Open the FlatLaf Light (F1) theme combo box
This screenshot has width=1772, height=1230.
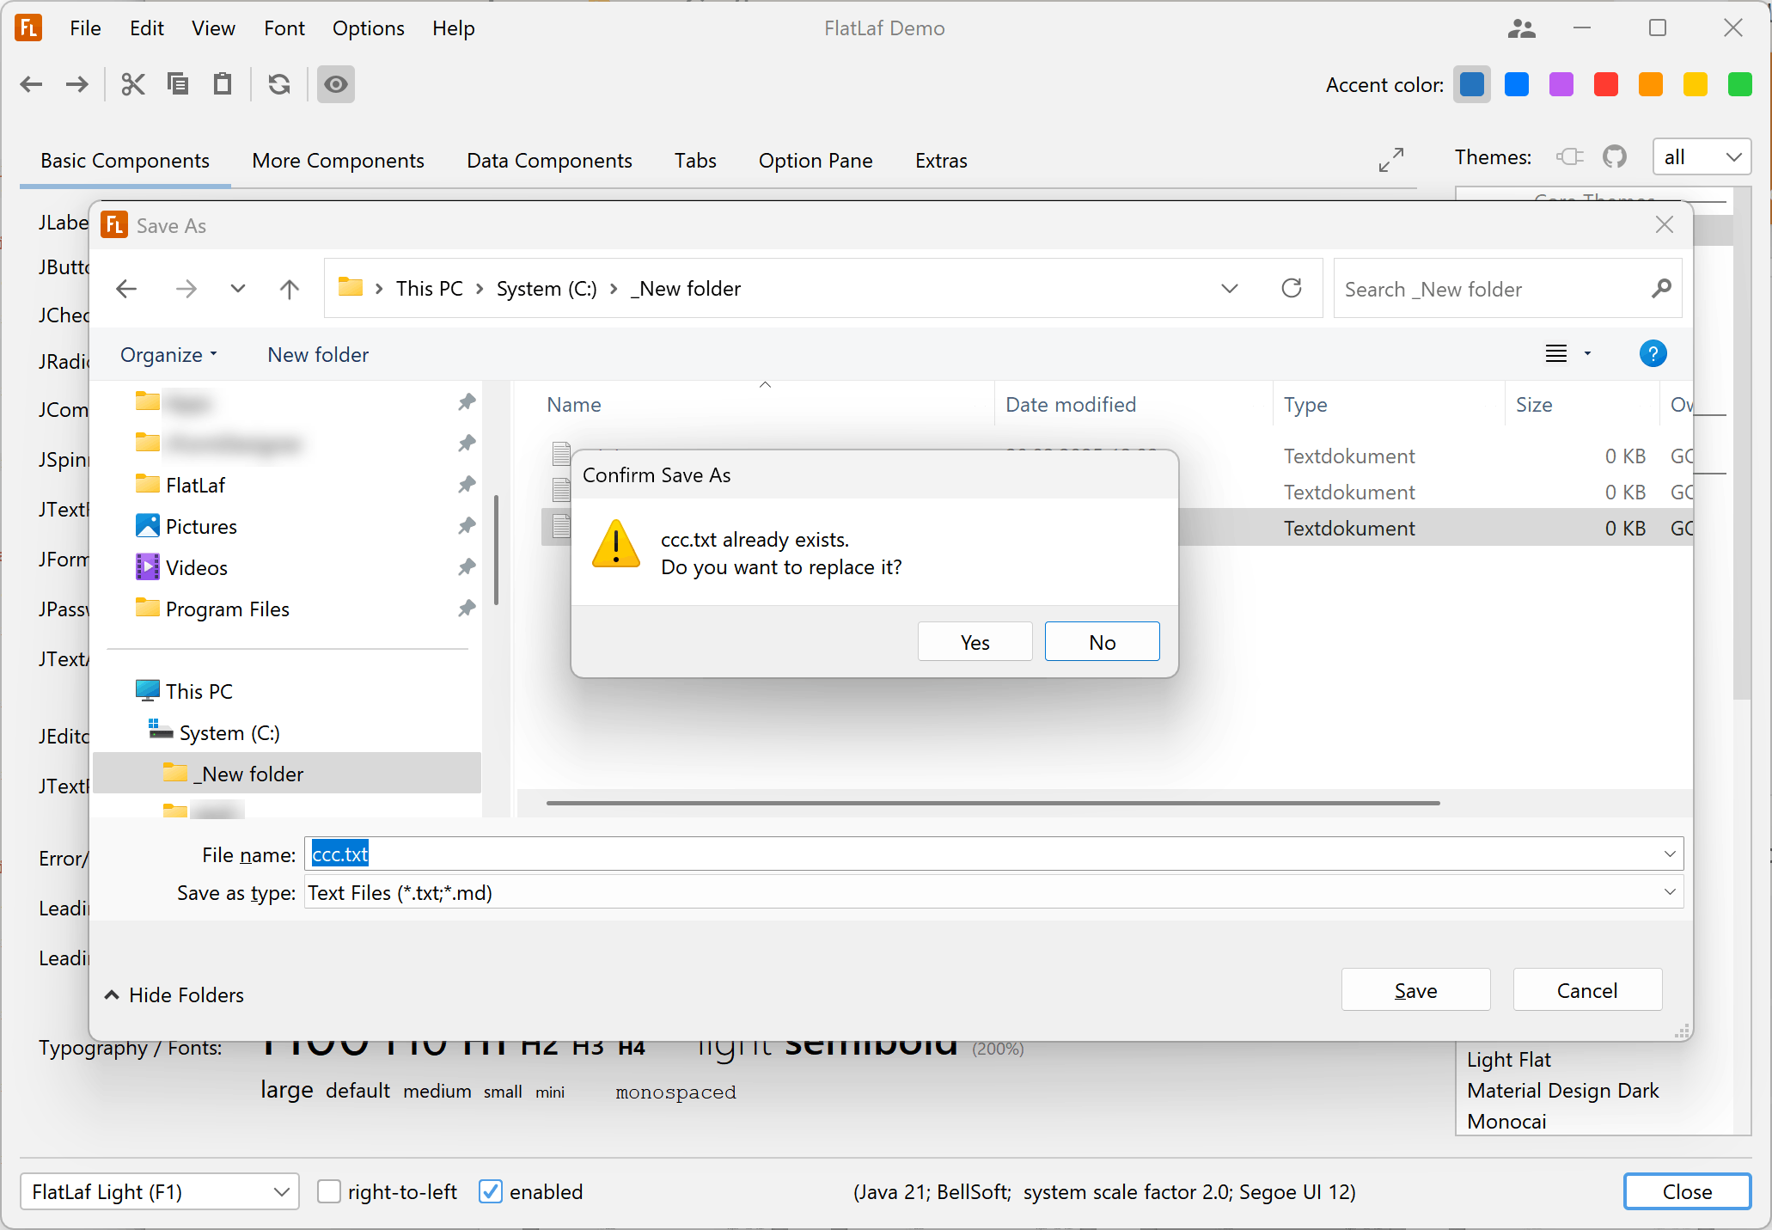[x=160, y=1191]
